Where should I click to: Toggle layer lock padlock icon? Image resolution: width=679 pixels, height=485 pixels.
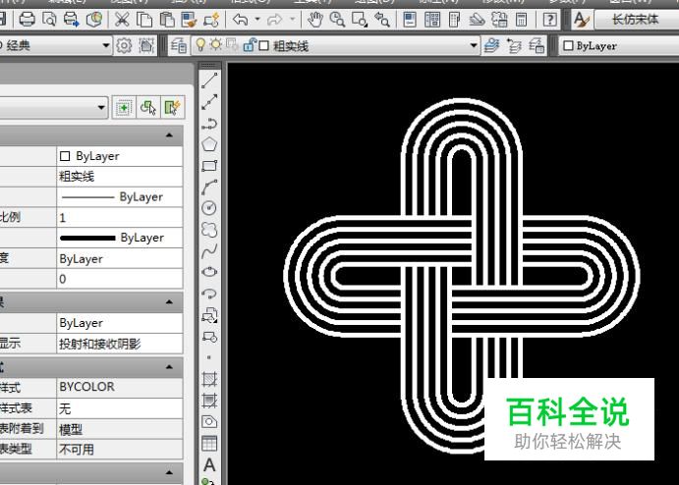click(249, 44)
